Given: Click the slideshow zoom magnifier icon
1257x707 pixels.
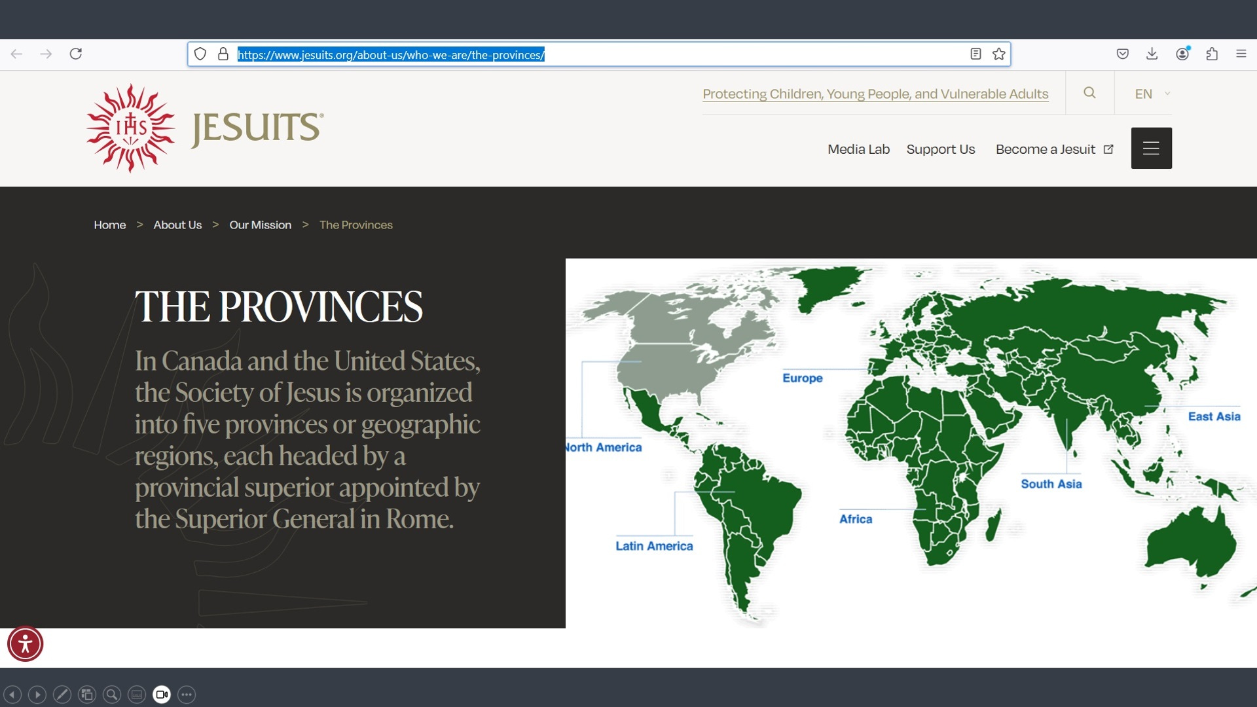Looking at the screenshot, I should (112, 695).
